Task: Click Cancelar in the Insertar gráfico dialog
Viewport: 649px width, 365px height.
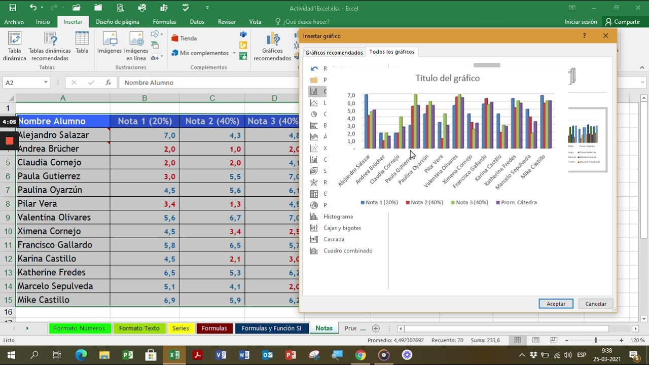Action: pos(596,304)
